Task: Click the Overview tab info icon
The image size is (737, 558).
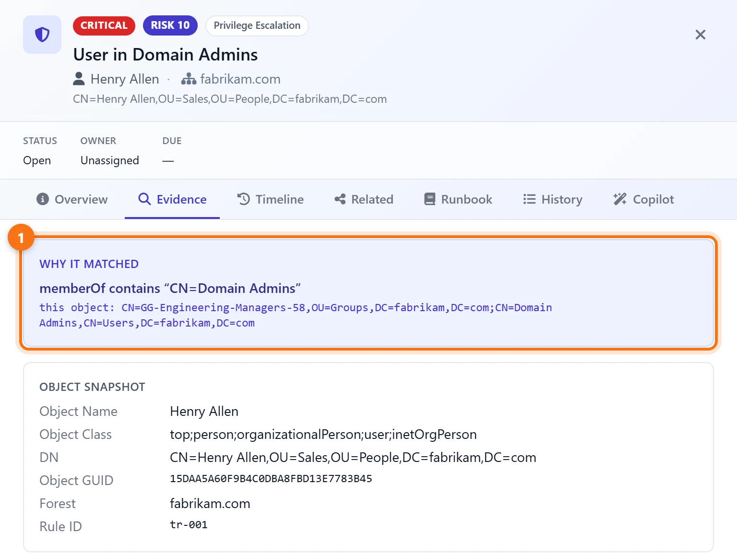Action: pyautogui.click(x=43, y=199)
